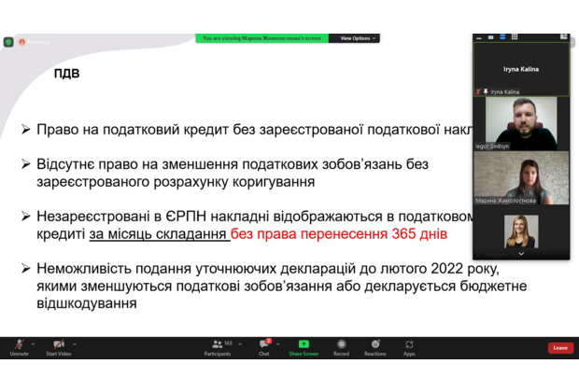Open the View Options dropdown
This screenshot has width=579, height=392.
[x=357, y=38]
